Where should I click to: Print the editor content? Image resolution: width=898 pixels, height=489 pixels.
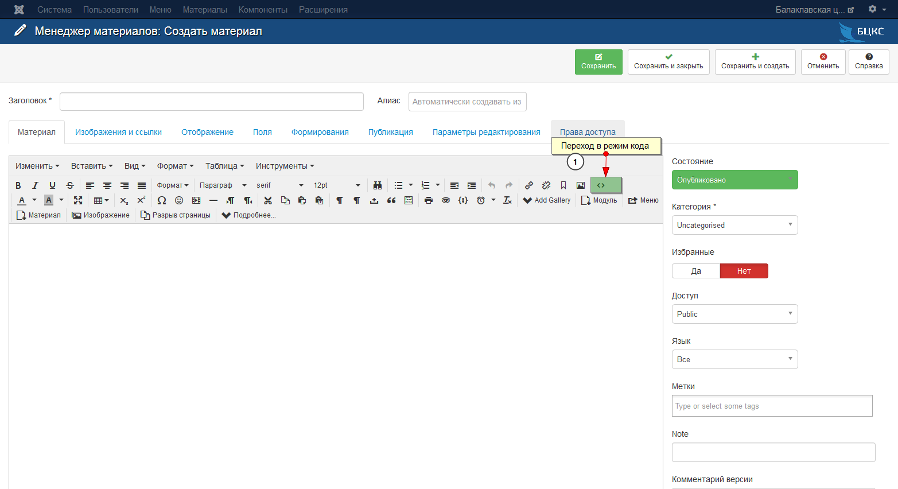point(429,200)
